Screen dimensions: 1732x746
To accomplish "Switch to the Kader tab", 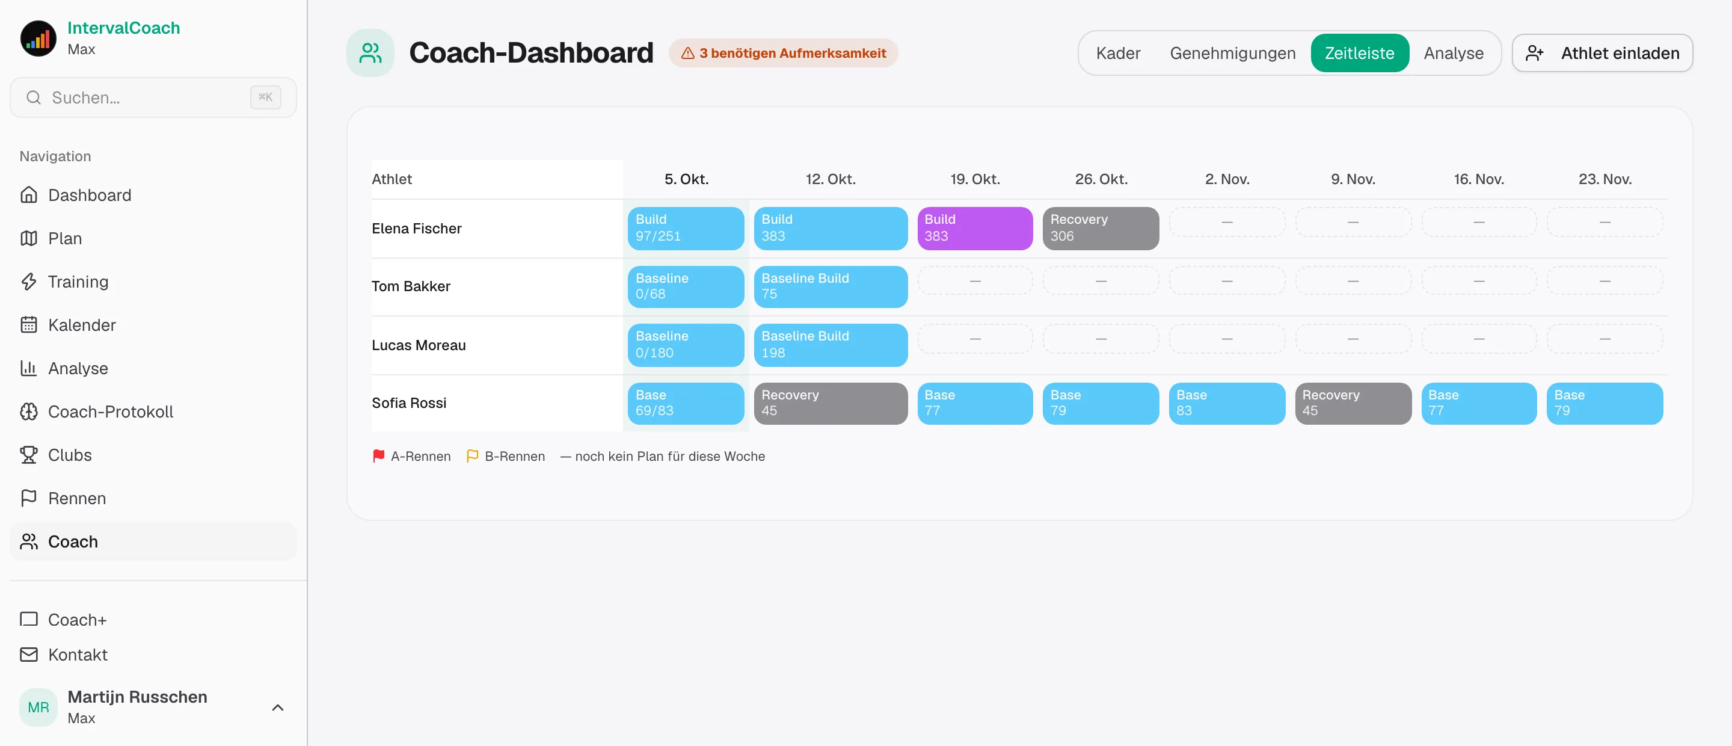I will [1118, 53].
